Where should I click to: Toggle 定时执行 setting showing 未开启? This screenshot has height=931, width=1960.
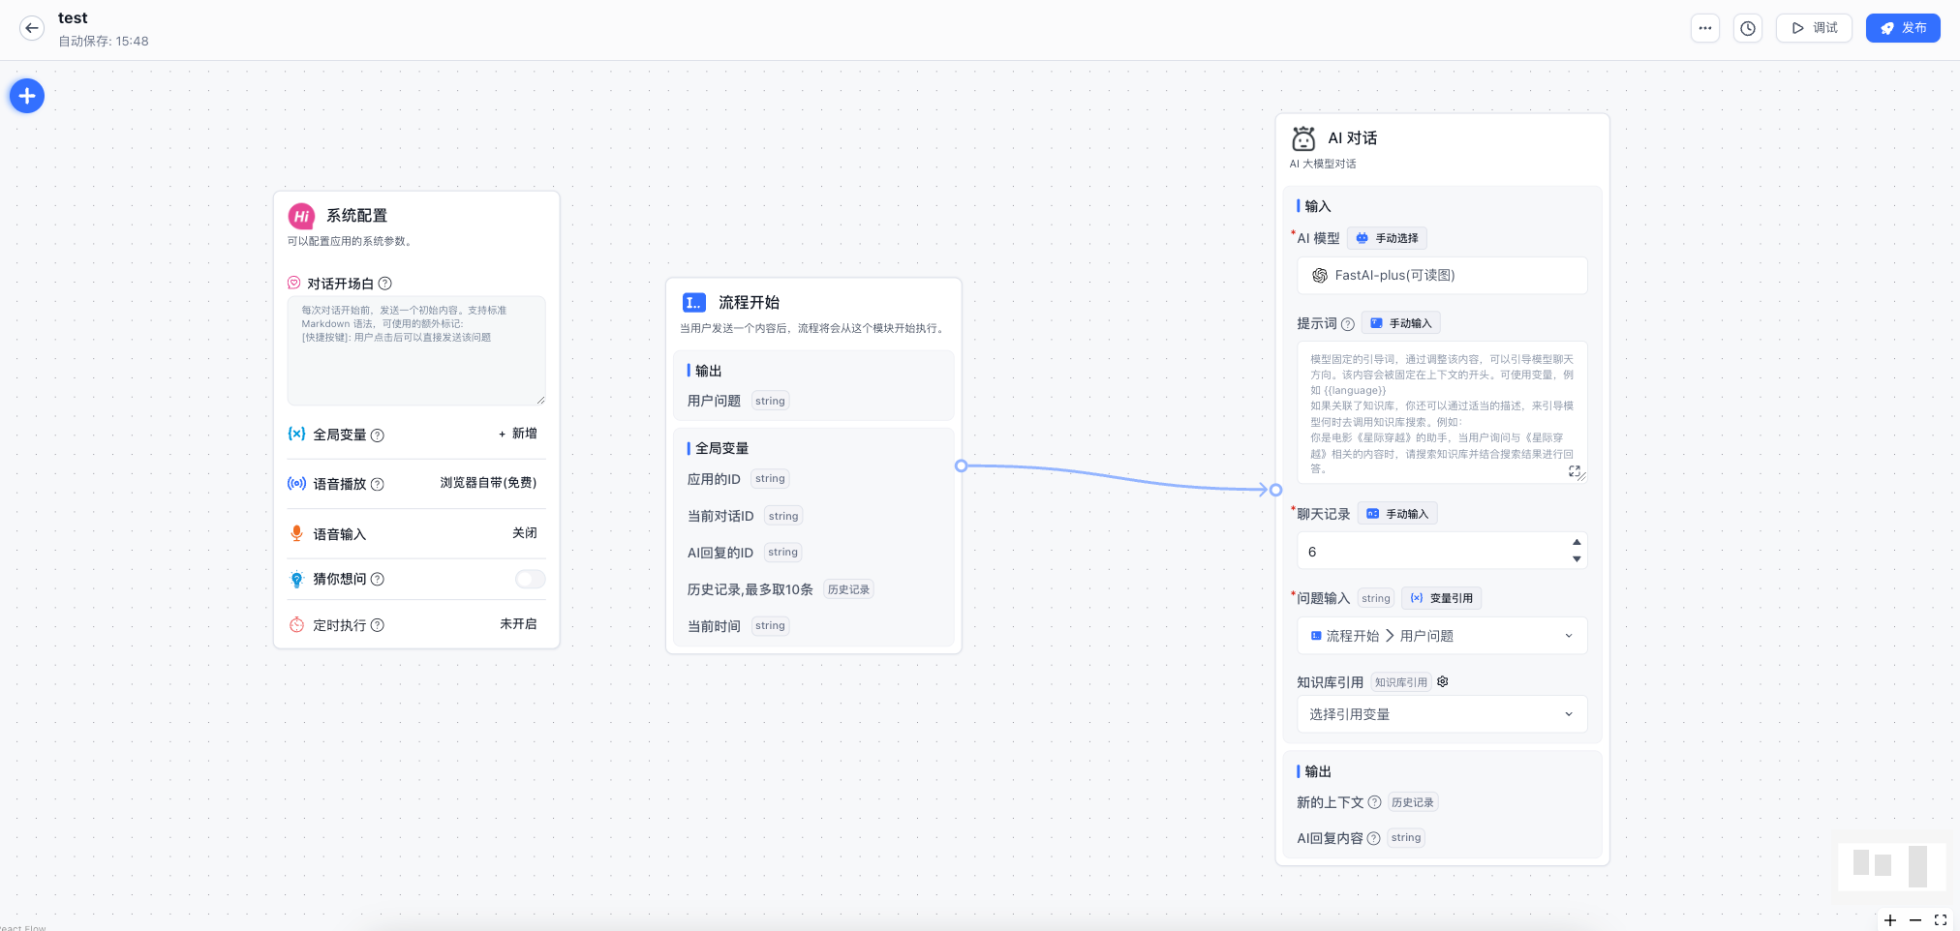tap(518, 624)
